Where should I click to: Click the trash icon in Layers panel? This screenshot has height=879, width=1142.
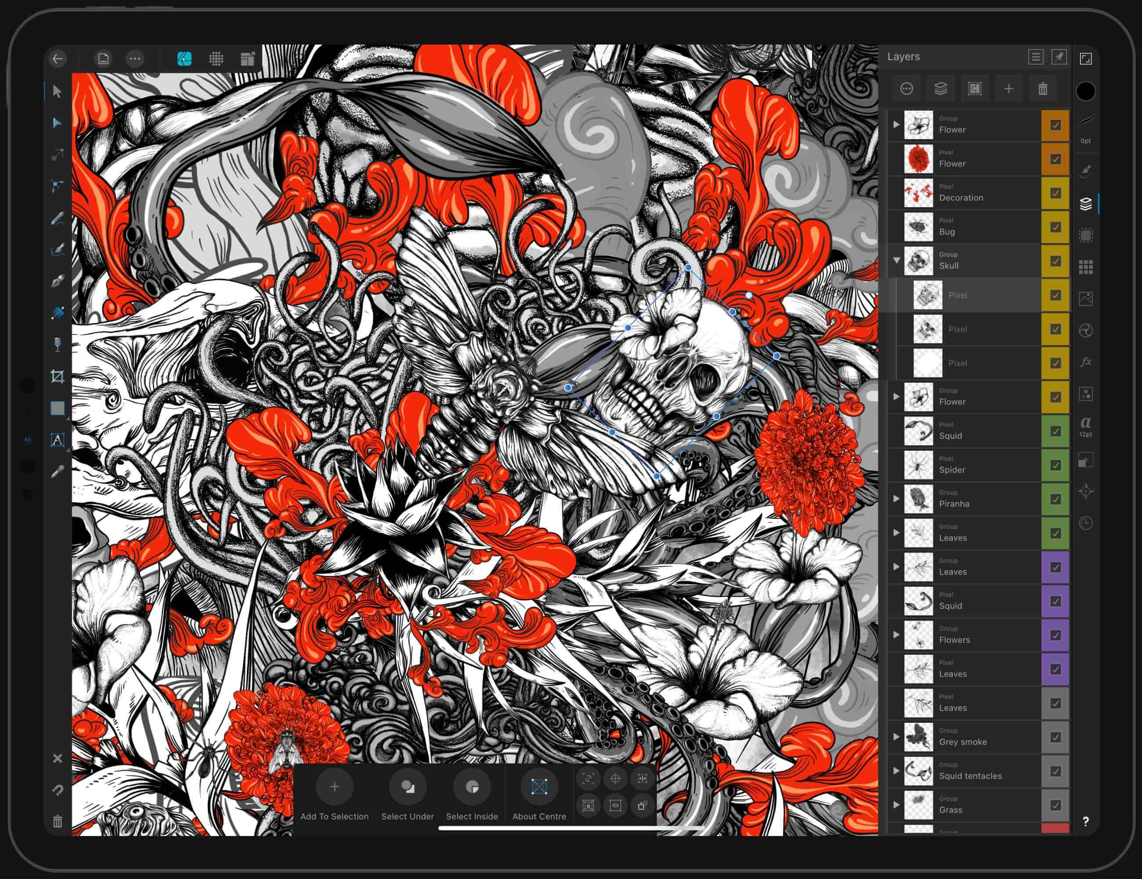pyautogui.click(x=1043, y=89)
